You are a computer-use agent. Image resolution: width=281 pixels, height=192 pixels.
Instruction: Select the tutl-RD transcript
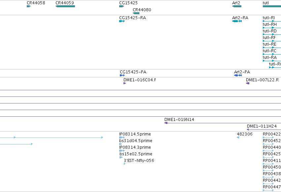tap(272, 34)
